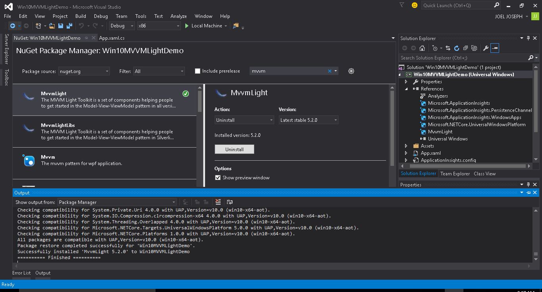The height and width of the screenshot is (292, 542).
Task: Pin the NuGet document tab
Action: [86, 38]
